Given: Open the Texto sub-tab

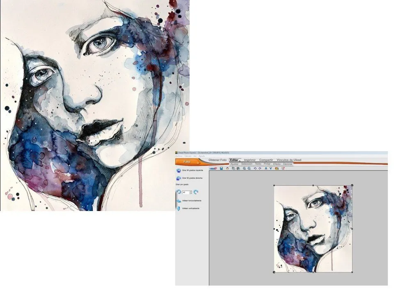Looking at the screenshot, I should [x=258, y=164].
